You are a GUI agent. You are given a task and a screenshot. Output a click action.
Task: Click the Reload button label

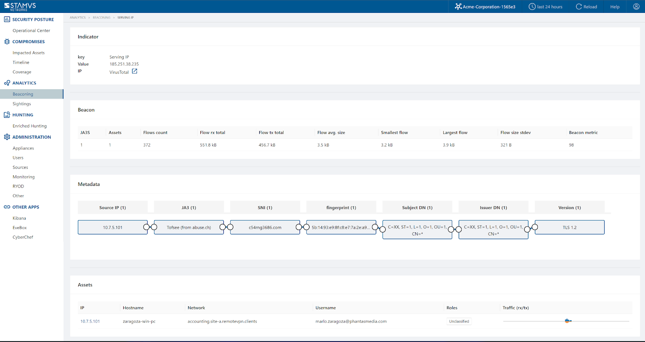pos(590,7)
